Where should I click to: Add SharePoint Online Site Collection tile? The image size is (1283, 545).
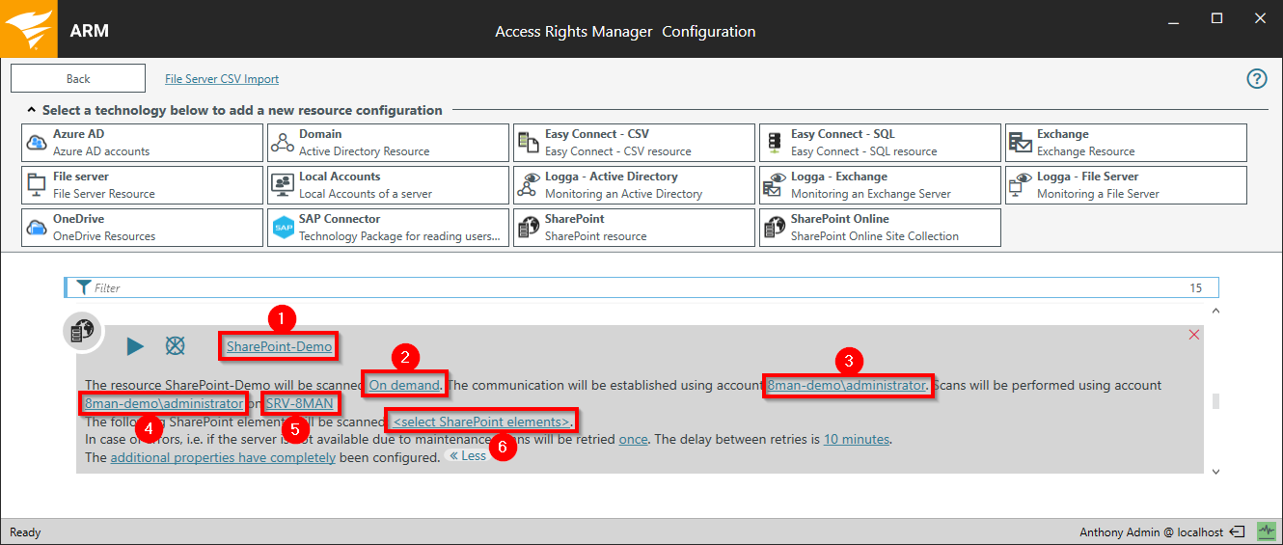[x=880, y=228]
